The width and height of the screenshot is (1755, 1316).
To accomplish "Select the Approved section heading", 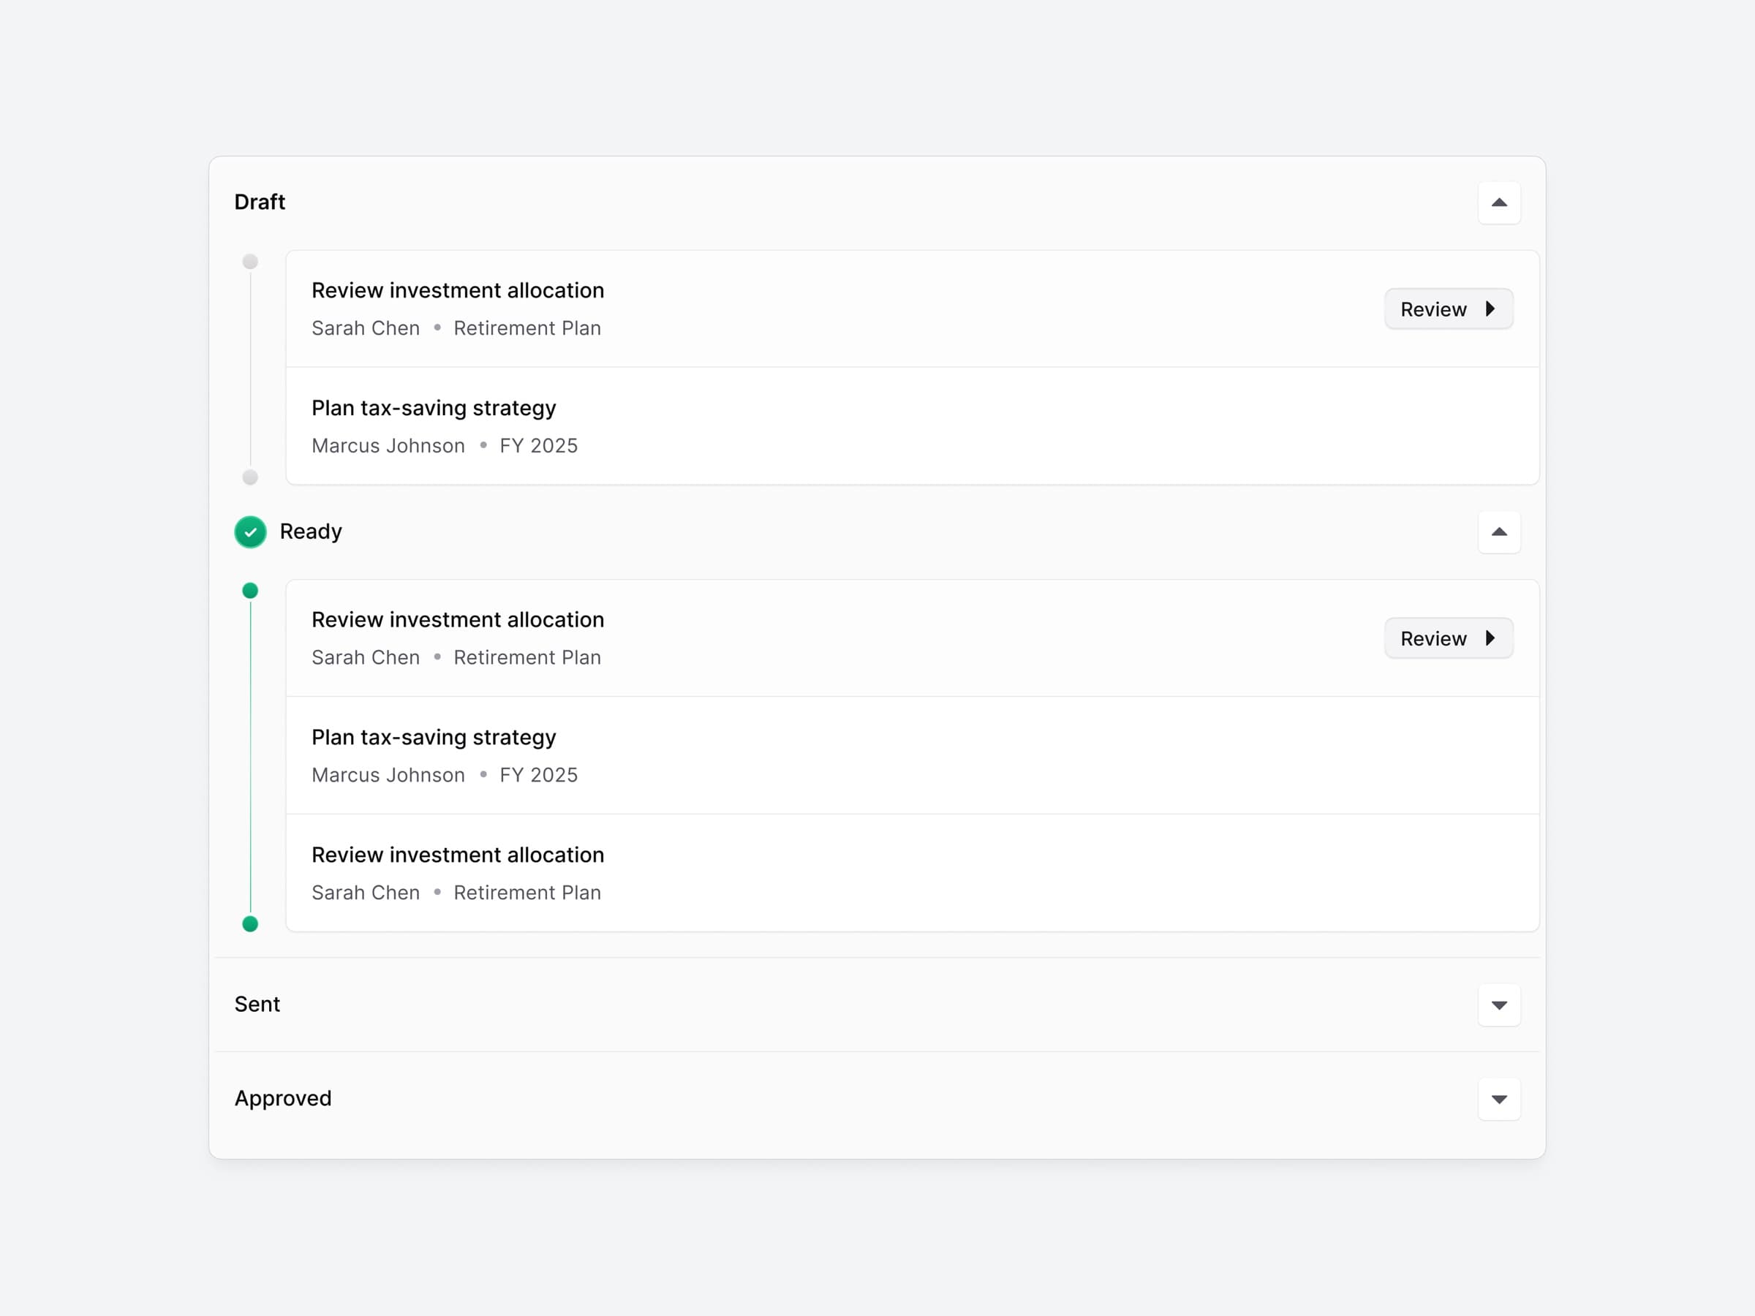I will coord(283,1099).
